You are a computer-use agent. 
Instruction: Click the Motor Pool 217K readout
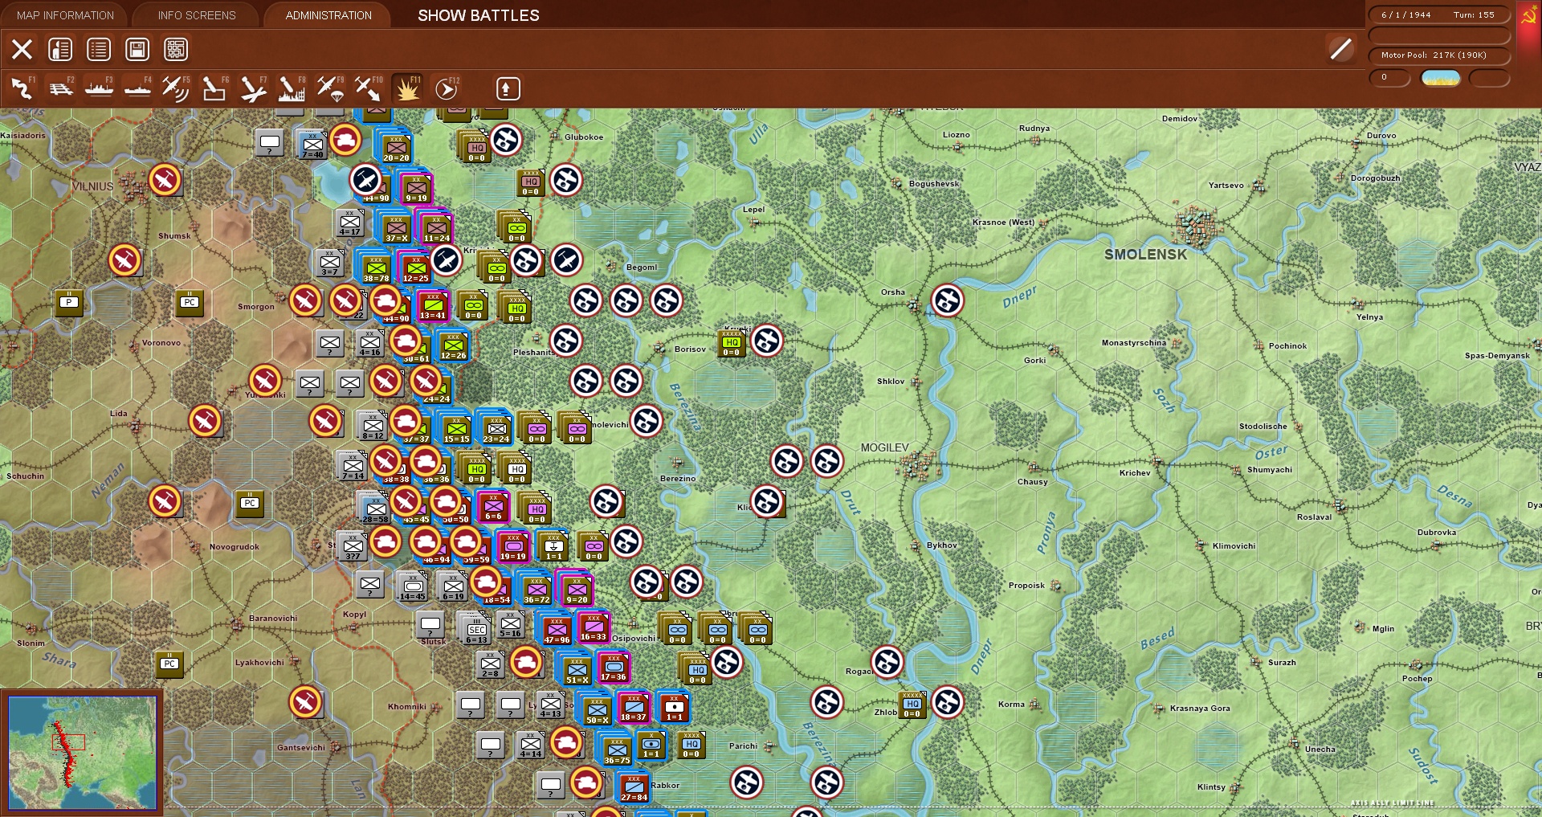(1438, 55)
